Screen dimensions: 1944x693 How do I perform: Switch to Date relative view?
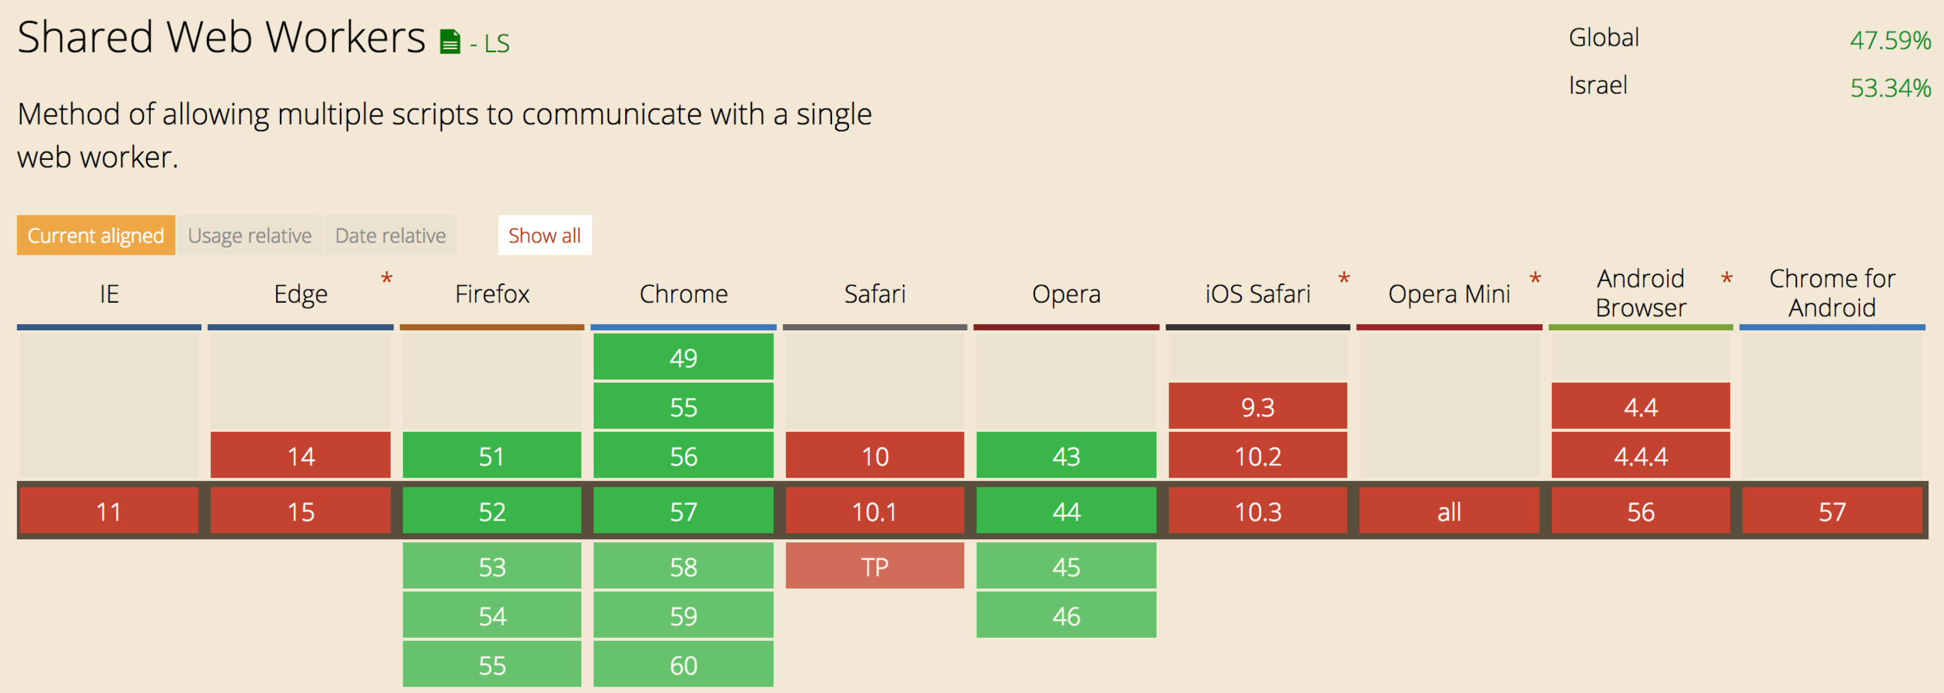pyautogui.click(x=390, y=235)
